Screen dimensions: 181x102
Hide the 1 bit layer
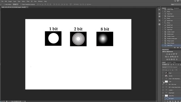point(163,82)
